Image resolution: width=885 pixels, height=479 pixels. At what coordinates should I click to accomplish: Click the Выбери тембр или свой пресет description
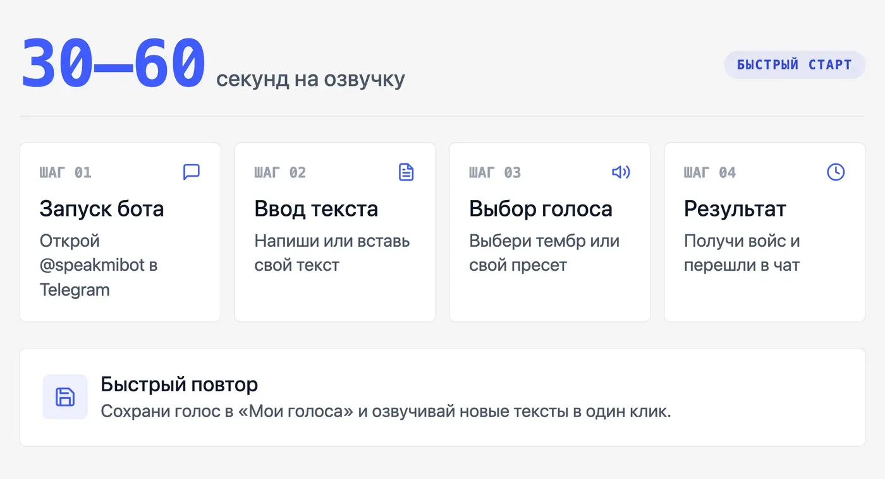click(x=544, y=253)
